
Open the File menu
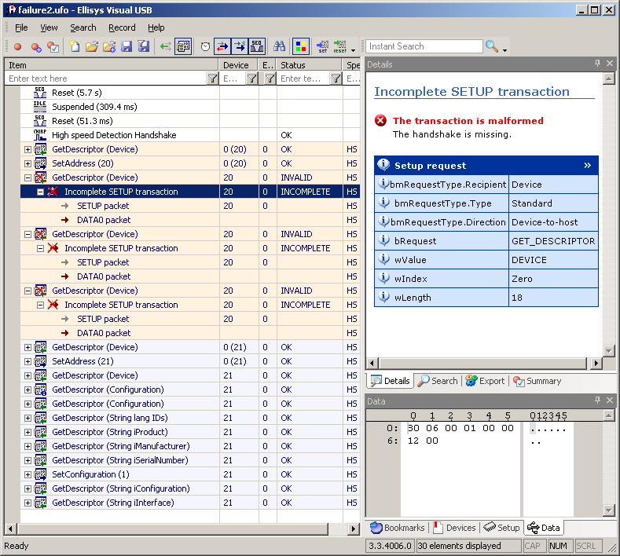coord(21,27)
